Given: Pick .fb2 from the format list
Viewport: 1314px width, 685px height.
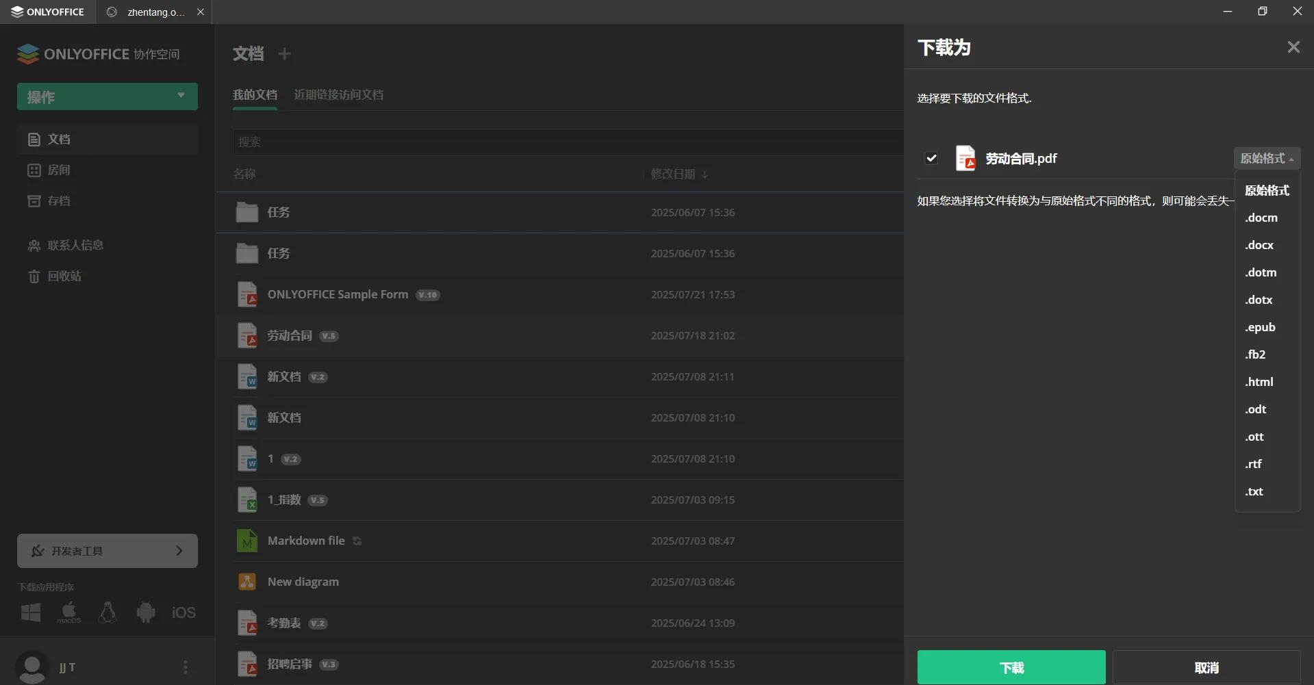Looking at the screenshot, I should (1267, 354).
